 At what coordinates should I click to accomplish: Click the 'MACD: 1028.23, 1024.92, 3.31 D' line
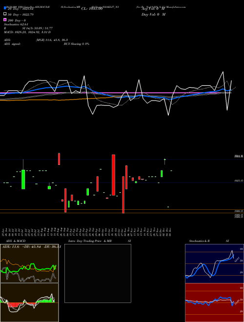pos(27,32)
